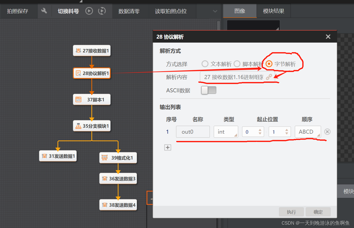Select the 37脚本1 node
The image size is (354, 228).
click(92, 100)
